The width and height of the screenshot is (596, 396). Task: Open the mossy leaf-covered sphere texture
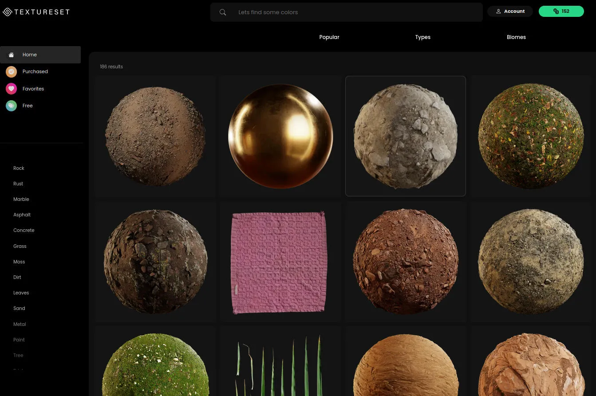point(531,136)
